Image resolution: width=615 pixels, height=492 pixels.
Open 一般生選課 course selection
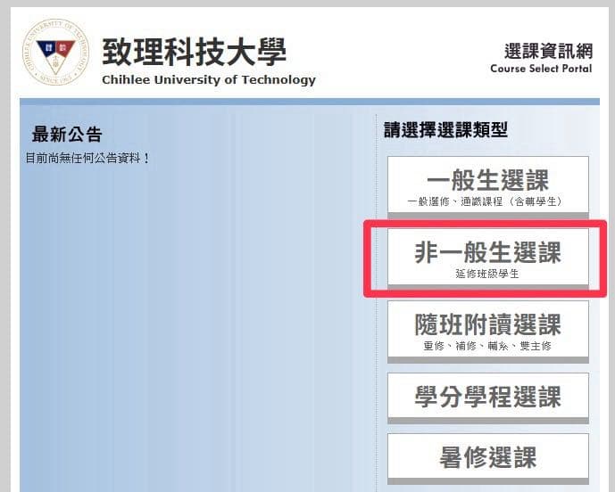[x=488, y=187]
